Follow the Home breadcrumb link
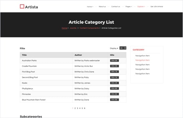Image resolution: width=183 pixels, height=118 pixels. coord(64,28)
